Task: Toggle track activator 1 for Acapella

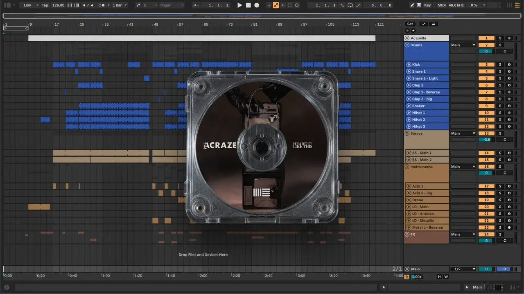Action: point(486,38)
